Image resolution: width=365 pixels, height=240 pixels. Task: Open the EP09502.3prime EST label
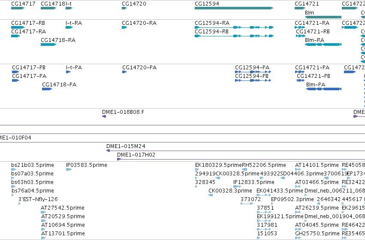293,200
